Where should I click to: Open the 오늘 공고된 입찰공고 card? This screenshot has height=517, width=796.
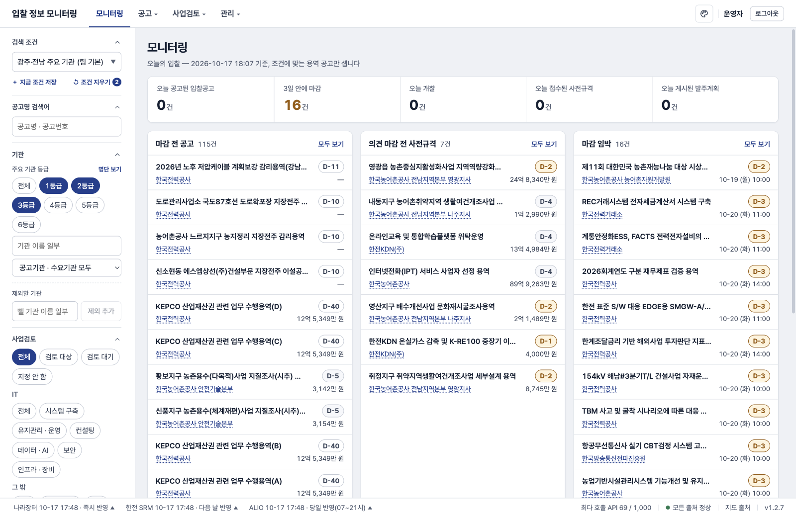click(211, 99)
